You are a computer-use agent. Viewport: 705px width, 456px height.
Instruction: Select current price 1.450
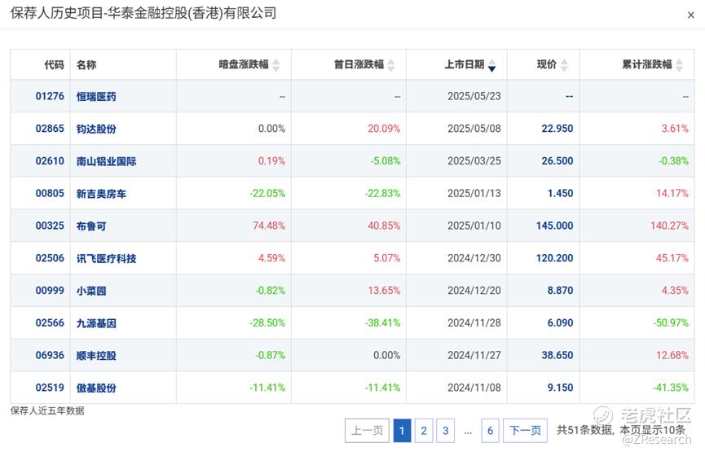click(560, 193)
